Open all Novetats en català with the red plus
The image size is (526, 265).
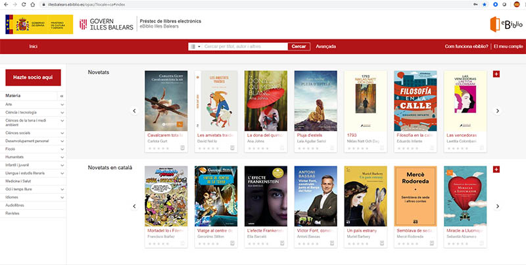(x=496, y=170)
